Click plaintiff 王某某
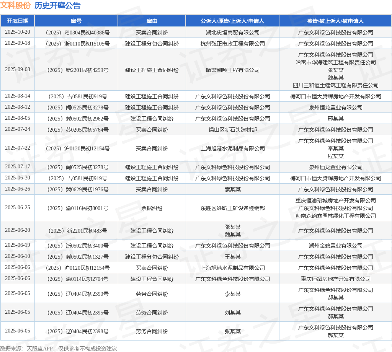 (232, 257)
